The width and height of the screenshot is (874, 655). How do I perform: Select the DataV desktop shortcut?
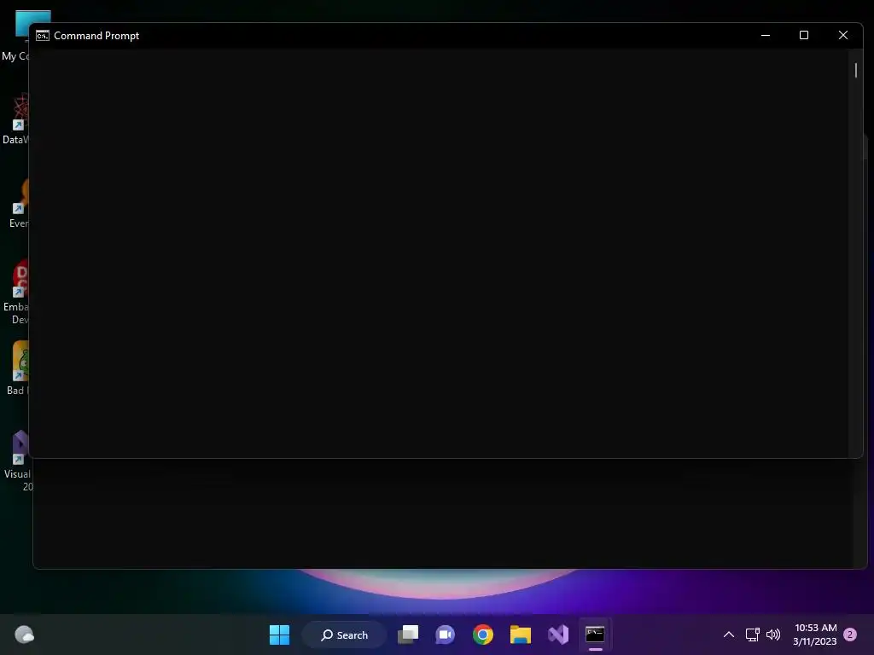(15, 119)
